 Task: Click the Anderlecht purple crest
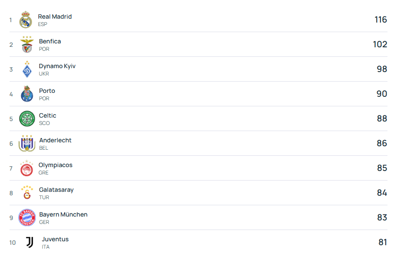coord(27,144)
